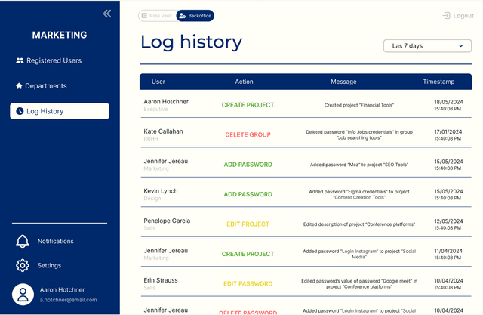Click the Log History clock icon
This screenshot has height=315, width=483.
pos(20,112)
